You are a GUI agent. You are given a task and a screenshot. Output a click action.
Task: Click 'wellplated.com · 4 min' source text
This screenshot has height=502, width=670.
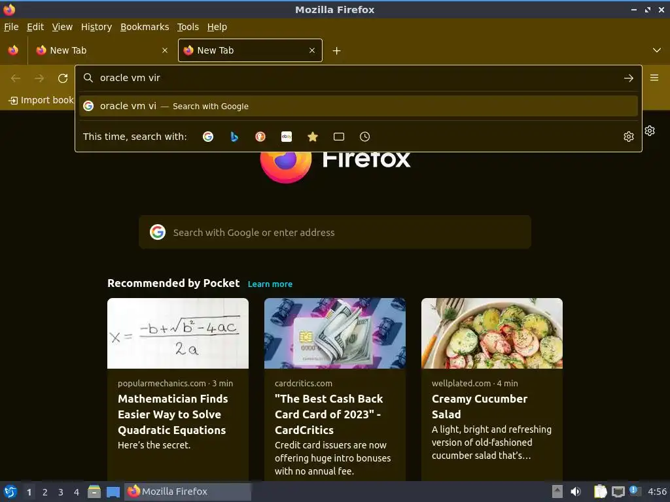[x=474, y=383]
